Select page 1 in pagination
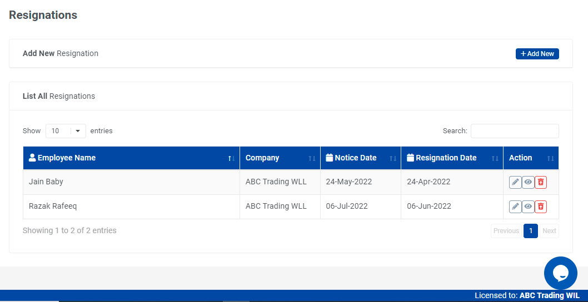 coord(531,231)
